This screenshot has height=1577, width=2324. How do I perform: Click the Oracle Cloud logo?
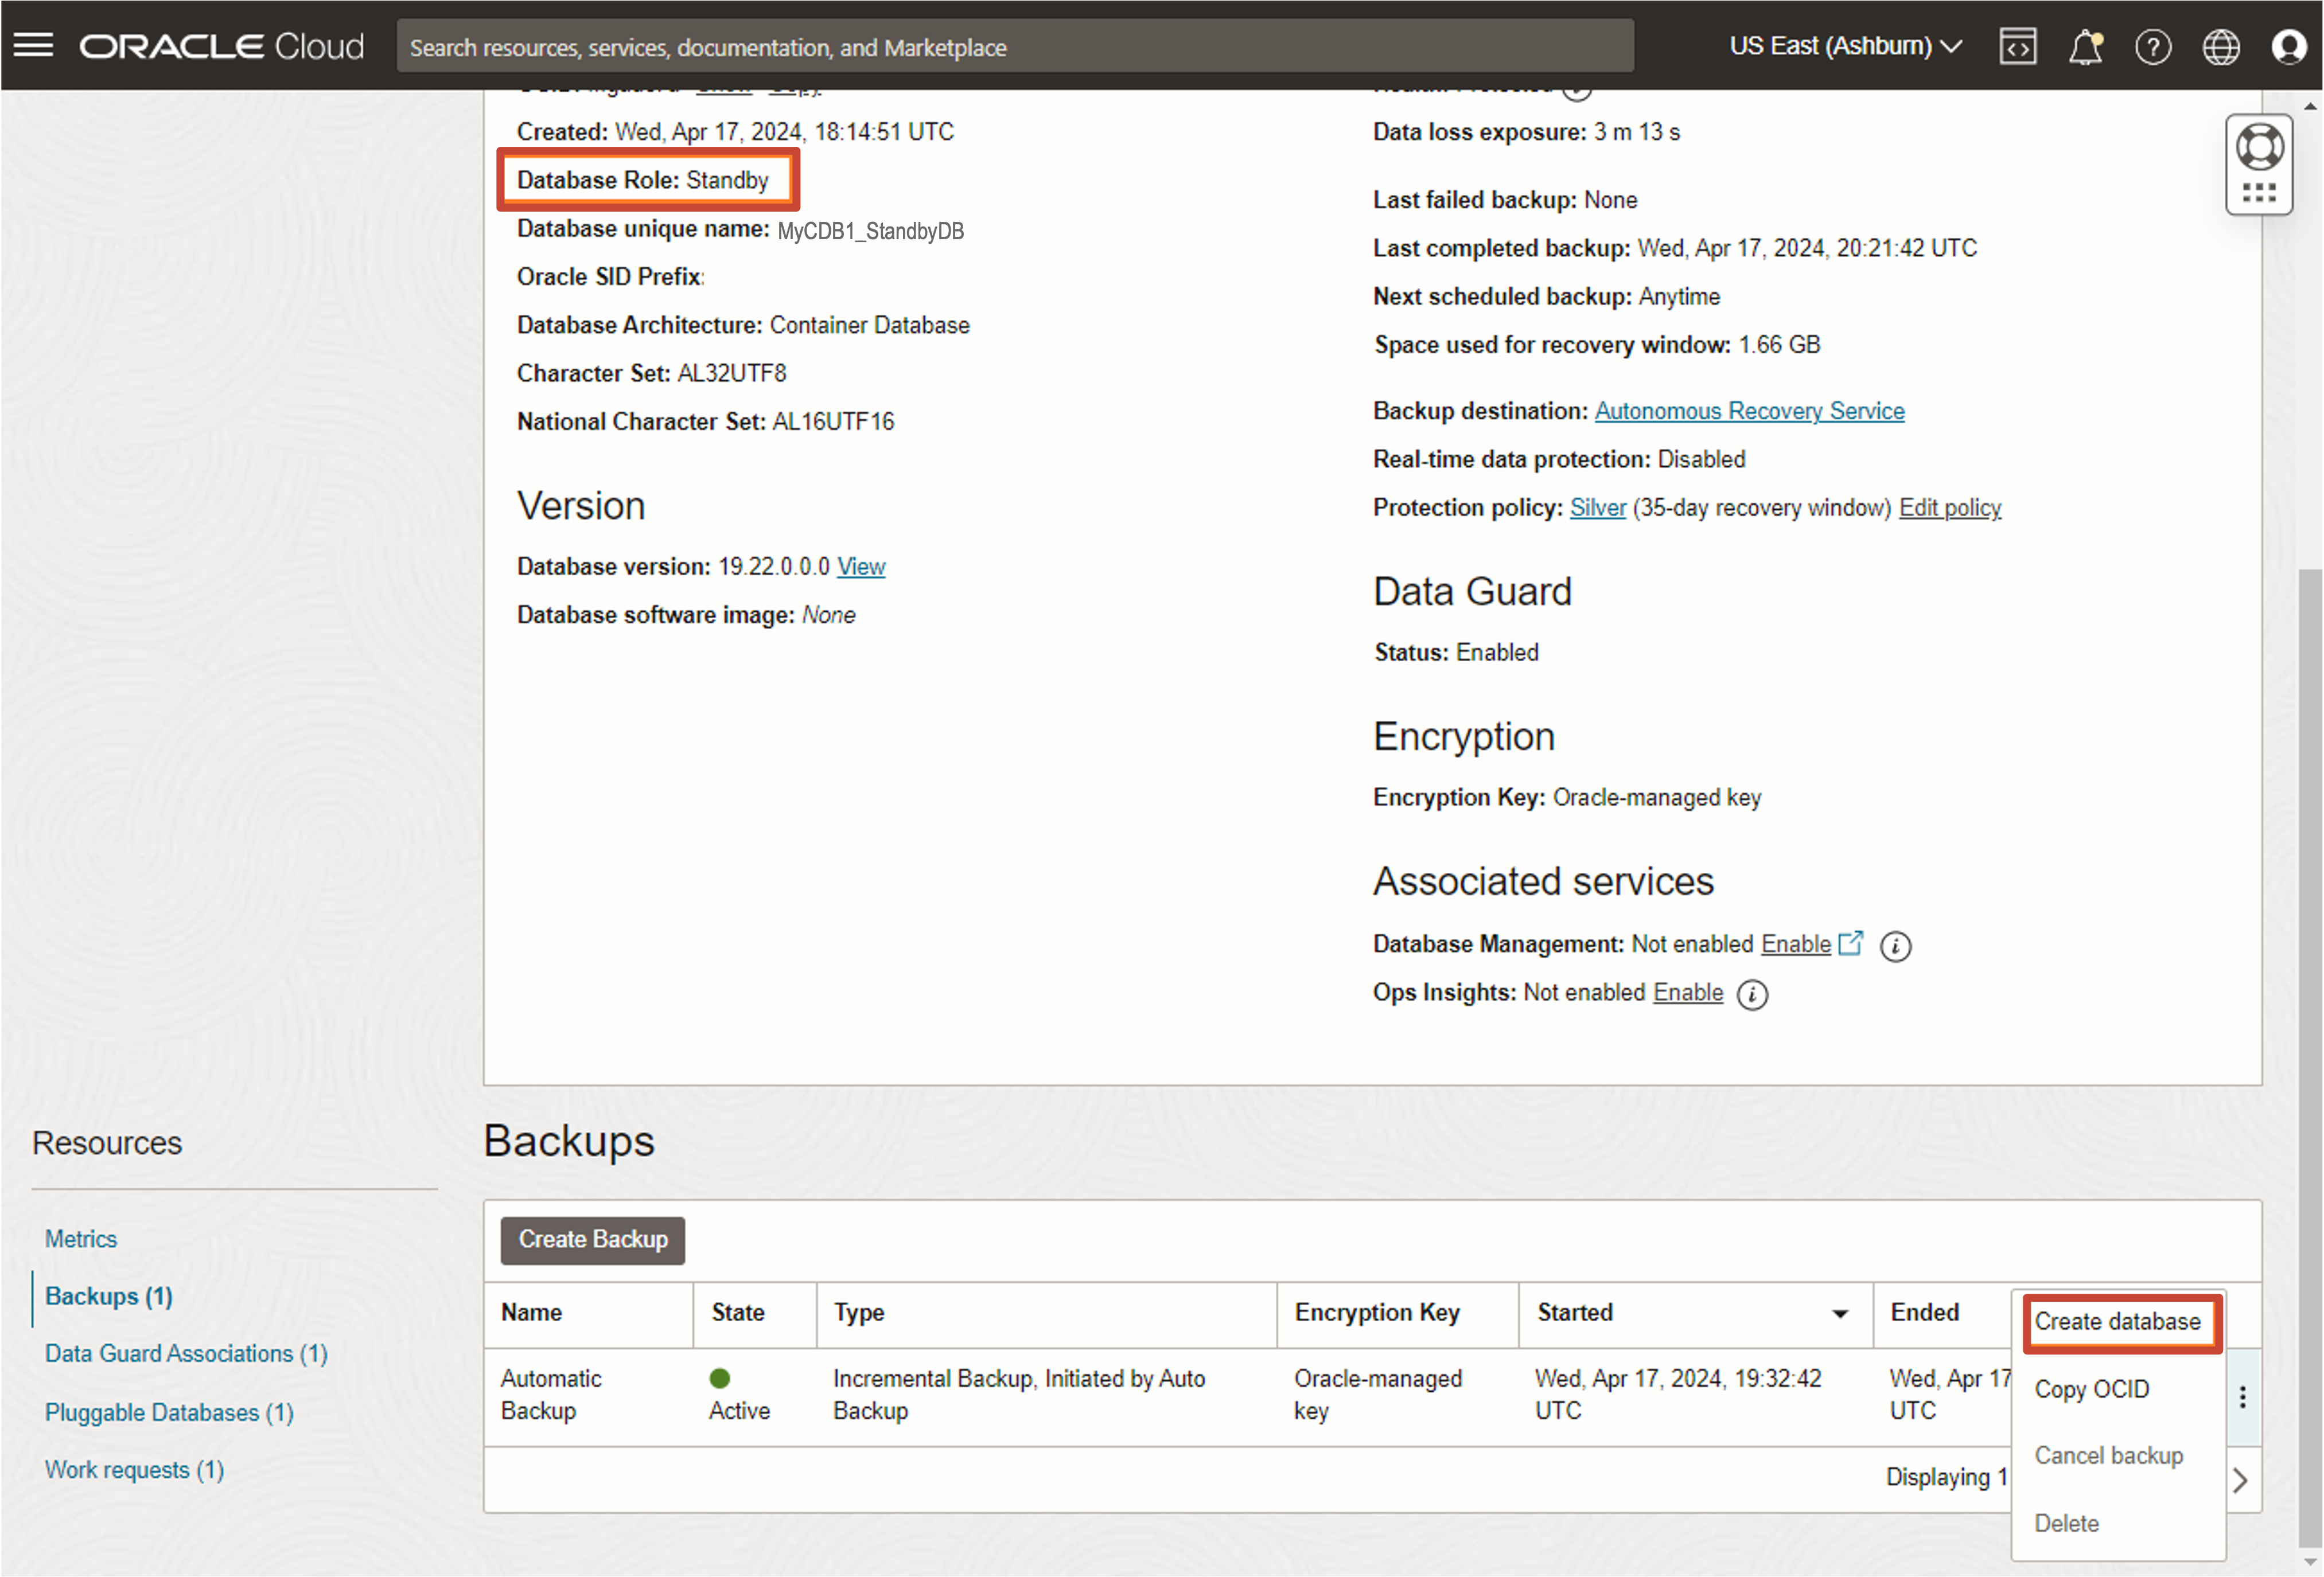point(222,46)
